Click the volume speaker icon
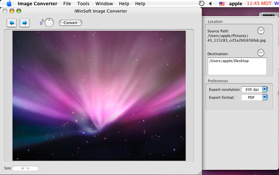This screenshot has height=175, width=279. 210,4
